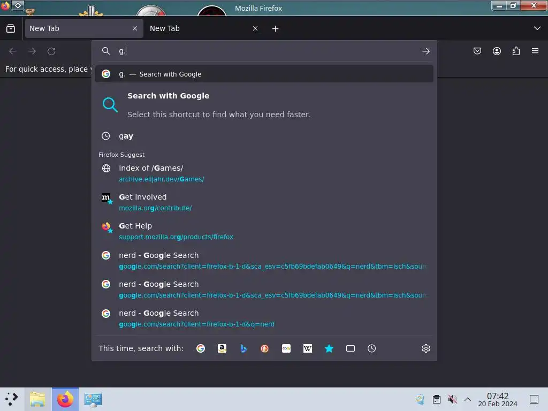Show desktop via taskbar corner button
This screenshot has height=411, width=548.
pos(534,399)
